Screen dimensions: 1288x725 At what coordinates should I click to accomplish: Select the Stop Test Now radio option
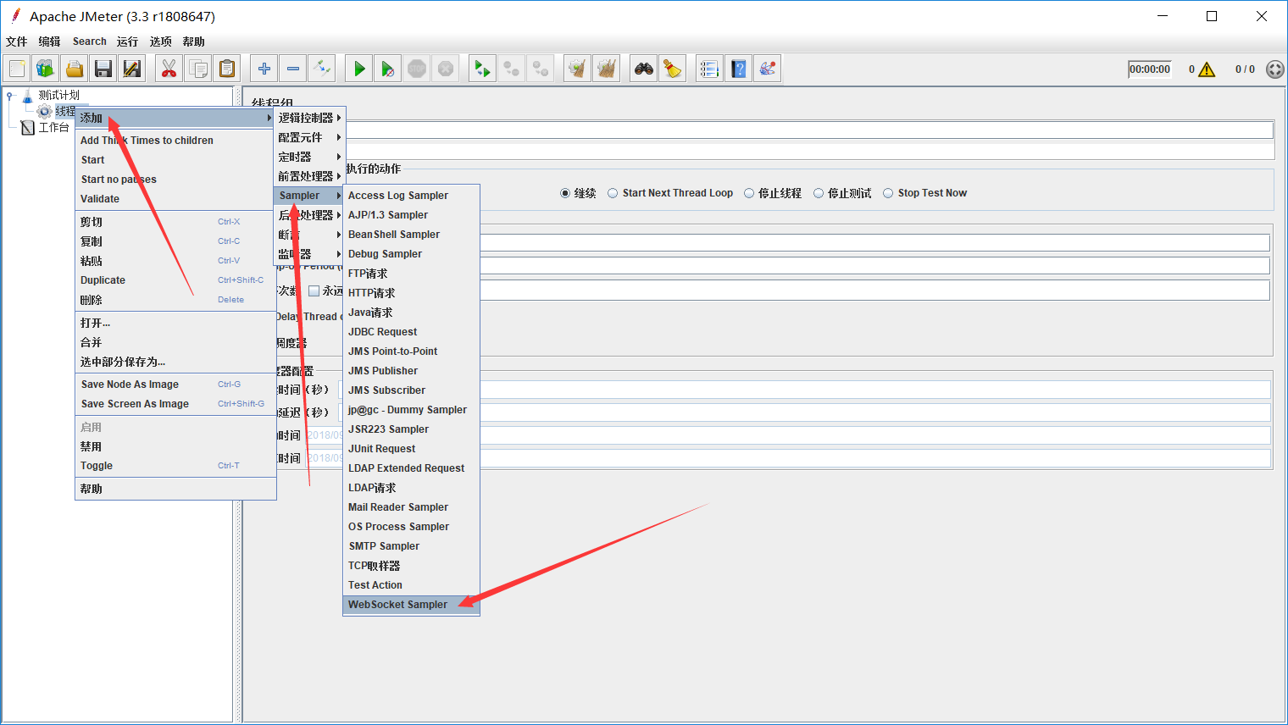coord(888,193)
